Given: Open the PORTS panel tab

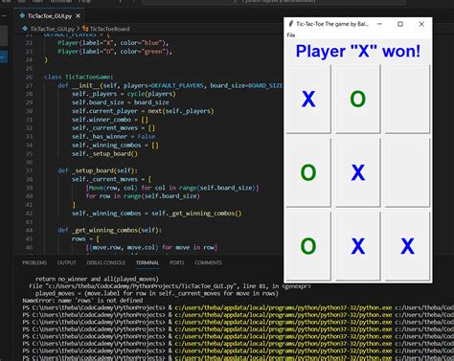Looking at the screenshot, I should [x=176, y=262].
